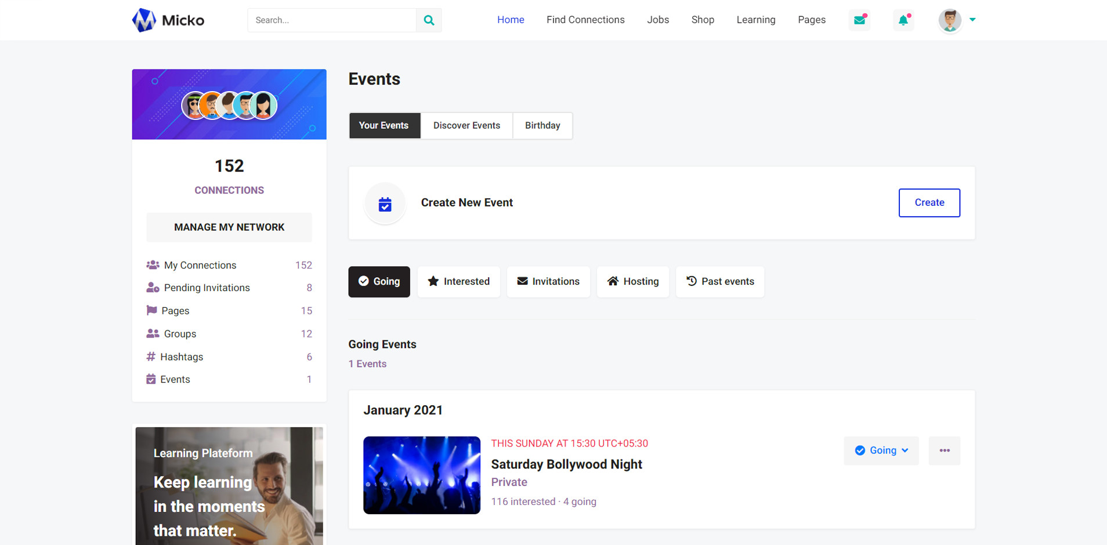Viewport: 1107px width, 545px height.
Task: Switch to the Discover Events tab
Action: click(x=466, y=126)
